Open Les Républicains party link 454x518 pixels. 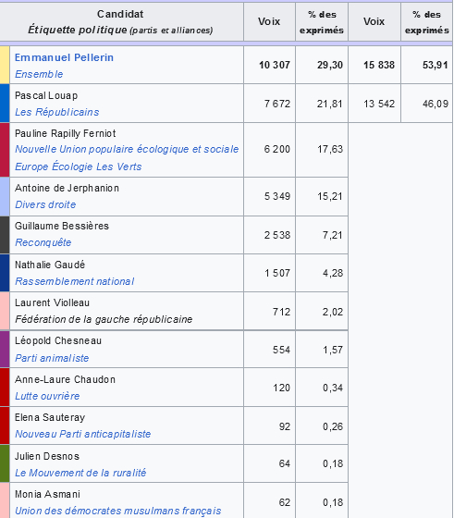tap(56, 112)
